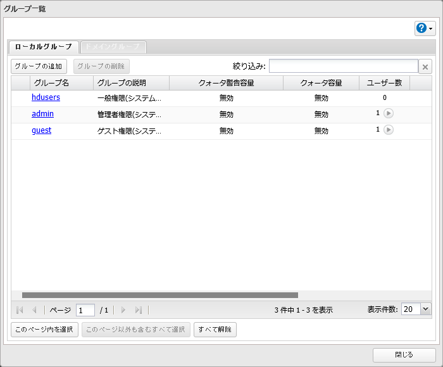This screenshot has width=443, height=367.
Task: Click このページ以外も含むすべて選択 button
Action: click(136, 330)
